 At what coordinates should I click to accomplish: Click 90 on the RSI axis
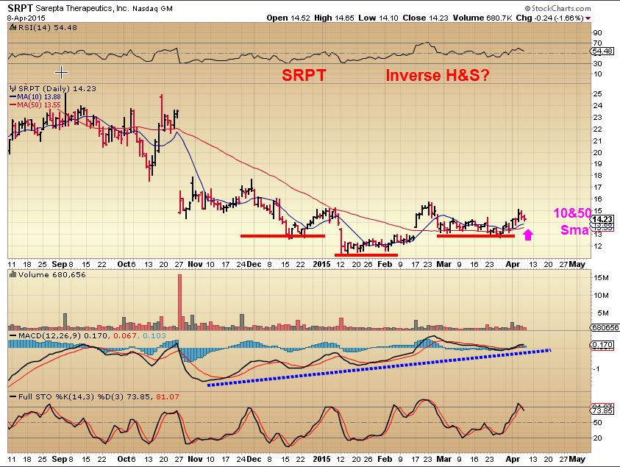[597, 33]
